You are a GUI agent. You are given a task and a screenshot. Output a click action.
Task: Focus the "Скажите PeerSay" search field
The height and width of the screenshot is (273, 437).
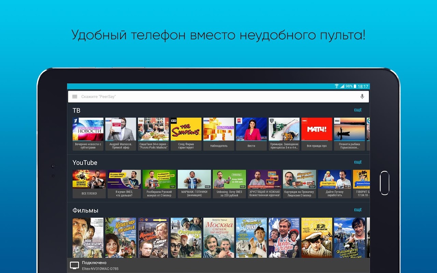click(218, 97)
